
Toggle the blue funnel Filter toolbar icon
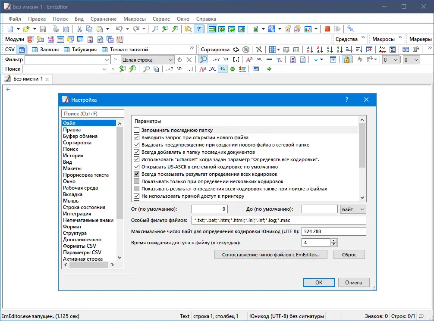(199, 29)
